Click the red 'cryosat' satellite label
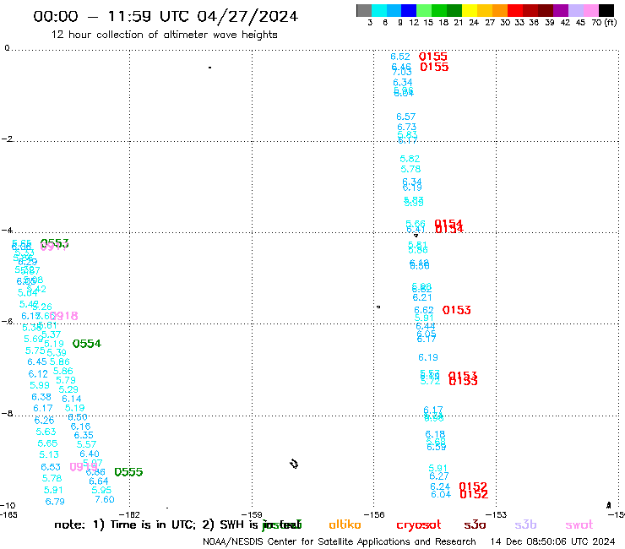This screenshot has height=549, width=625. tap(419, 525)
